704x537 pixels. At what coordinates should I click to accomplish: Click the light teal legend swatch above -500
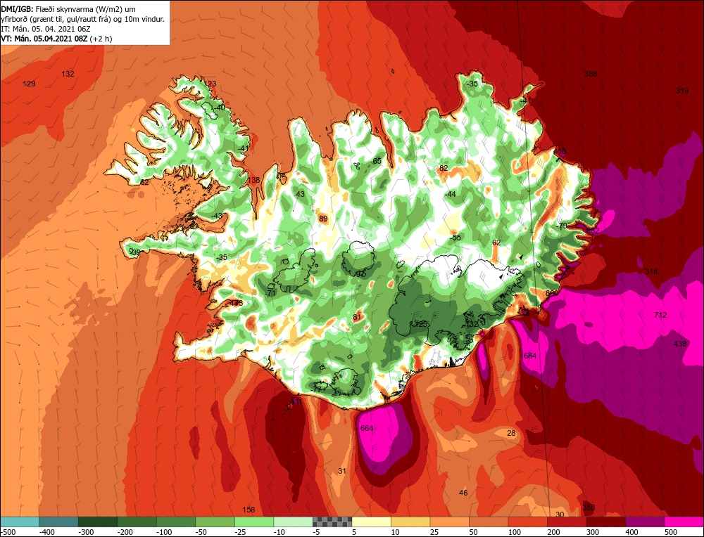click(20, 522)
